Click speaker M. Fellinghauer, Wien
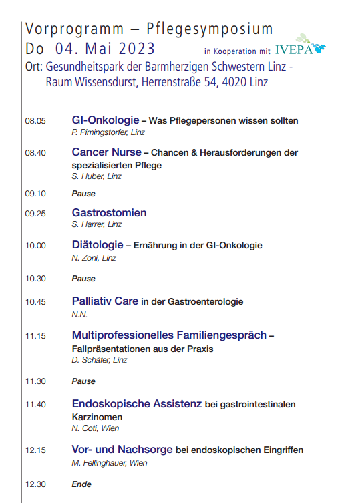This screenshot has width=342, height=503. tap(110, 463)
